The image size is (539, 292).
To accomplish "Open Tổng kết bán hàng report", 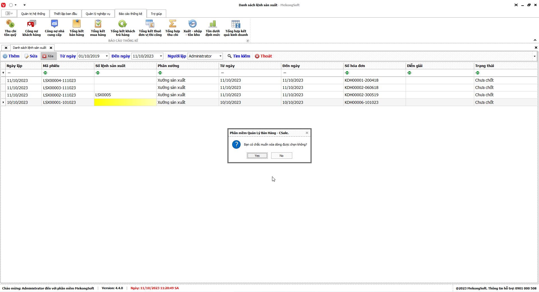I will tap(77, 28).
